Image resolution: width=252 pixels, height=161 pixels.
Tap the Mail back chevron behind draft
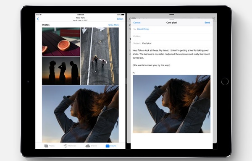coord(129,19)
